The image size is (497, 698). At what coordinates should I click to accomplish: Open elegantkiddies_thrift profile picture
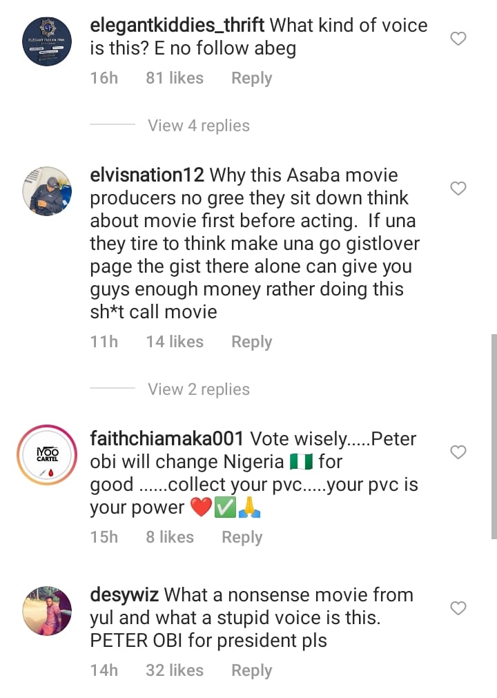47,41
